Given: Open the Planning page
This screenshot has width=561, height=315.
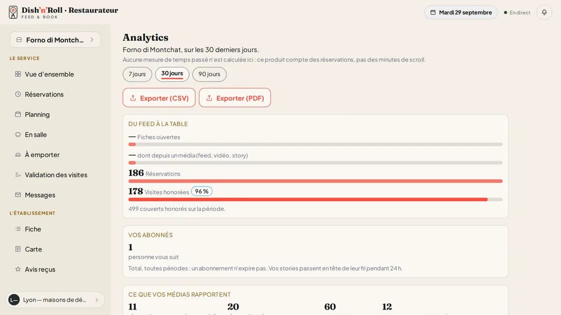Looking at the screenshot, I should (55, 114).
